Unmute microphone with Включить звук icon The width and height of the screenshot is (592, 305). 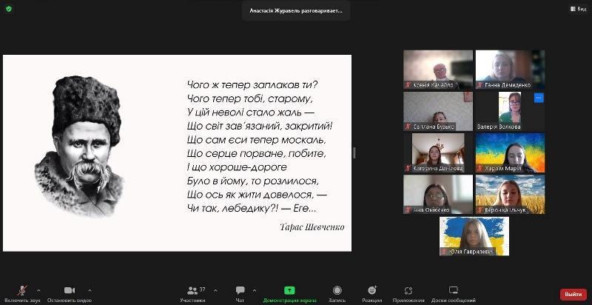pos(23,290)
